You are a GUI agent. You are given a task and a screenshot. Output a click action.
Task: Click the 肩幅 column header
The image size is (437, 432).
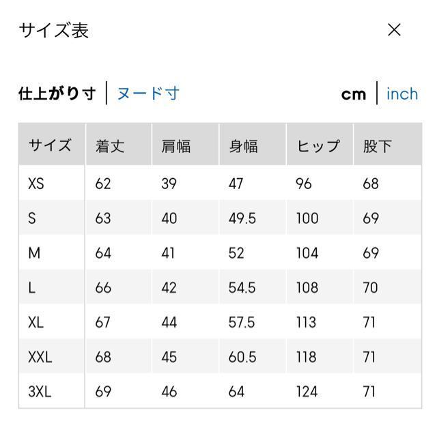point(175,145)
